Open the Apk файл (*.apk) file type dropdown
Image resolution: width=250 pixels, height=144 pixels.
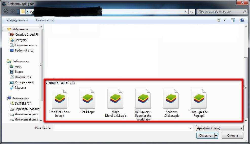pos(220,128)
